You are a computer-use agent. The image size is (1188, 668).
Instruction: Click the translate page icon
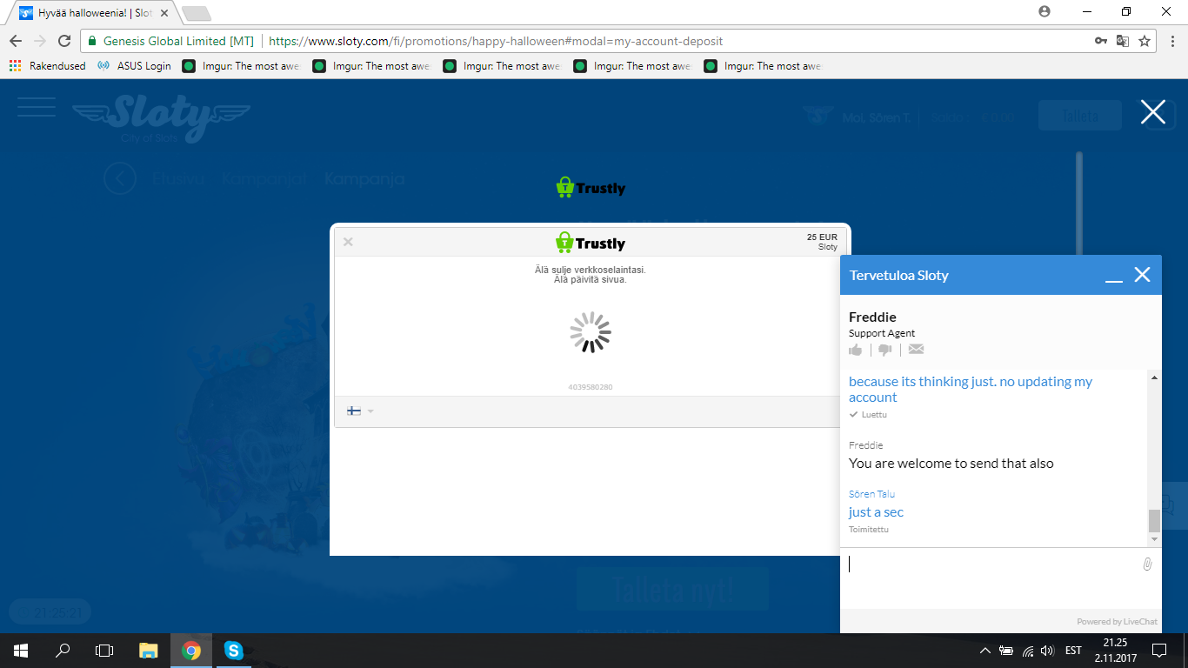tap(1123, 41)
